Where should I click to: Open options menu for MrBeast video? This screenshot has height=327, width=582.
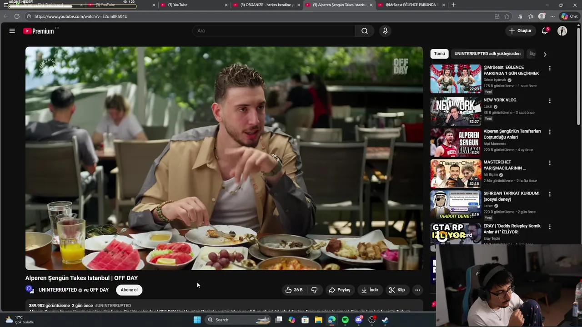pyautogui.click(x=550, y=68)
